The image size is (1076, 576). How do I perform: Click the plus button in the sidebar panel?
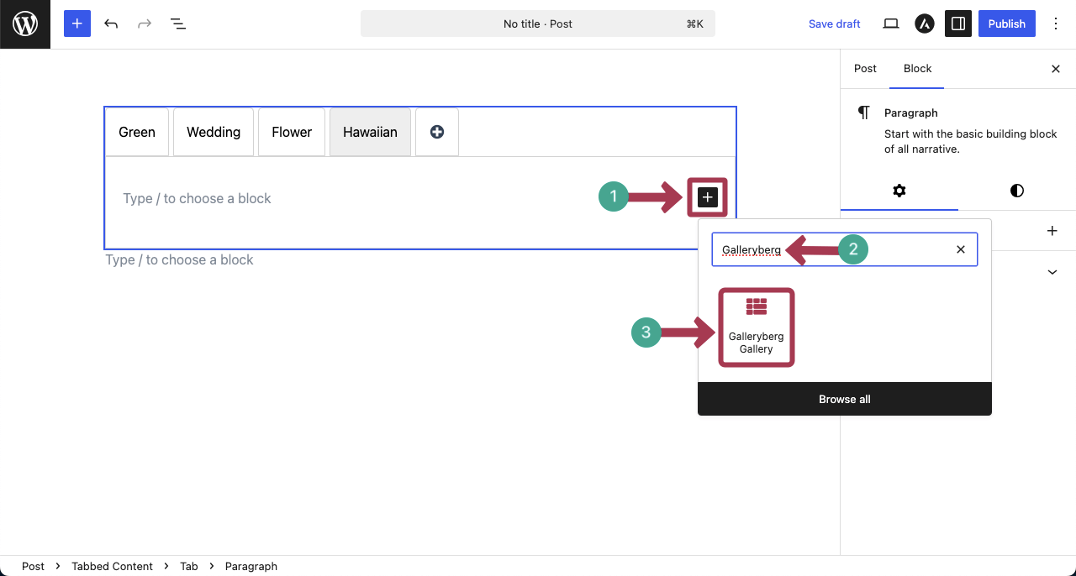pos(1052,231)
